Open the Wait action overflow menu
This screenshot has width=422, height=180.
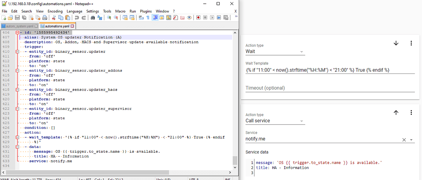point(411,43)
